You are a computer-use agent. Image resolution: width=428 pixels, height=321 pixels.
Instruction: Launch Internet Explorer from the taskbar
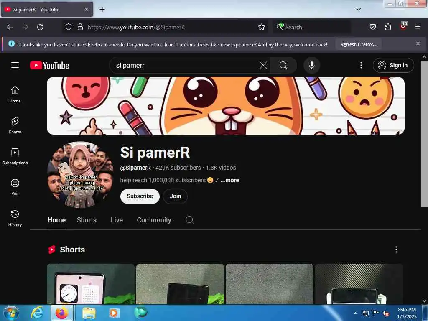(37, 313)
